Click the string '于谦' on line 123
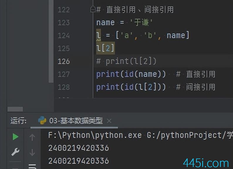 [x=141, y=22]
